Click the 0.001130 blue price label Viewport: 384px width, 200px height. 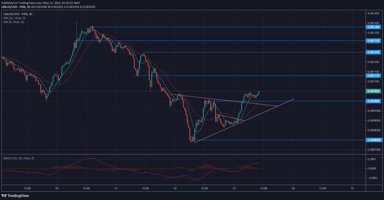click(x=373, y=76)
